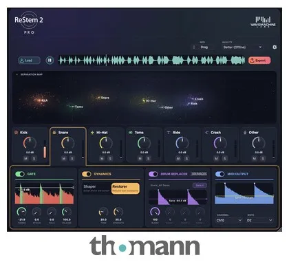Solo the Kick channel

point(34,158)
